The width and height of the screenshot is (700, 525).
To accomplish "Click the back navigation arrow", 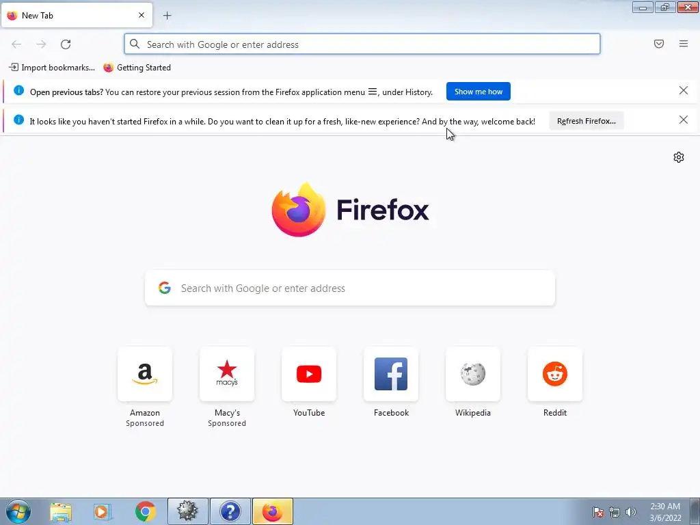I will [16, 44].
